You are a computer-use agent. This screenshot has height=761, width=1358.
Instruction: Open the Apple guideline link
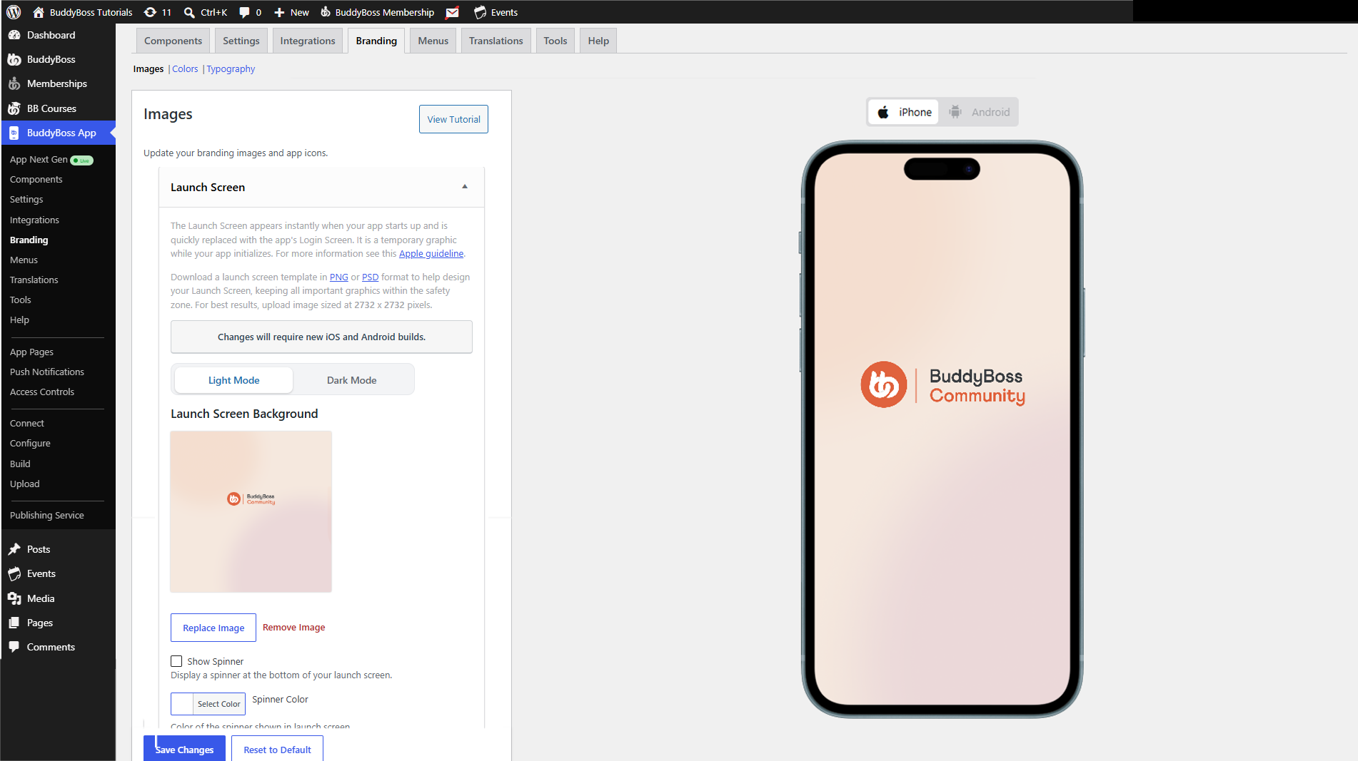point(431,253)
